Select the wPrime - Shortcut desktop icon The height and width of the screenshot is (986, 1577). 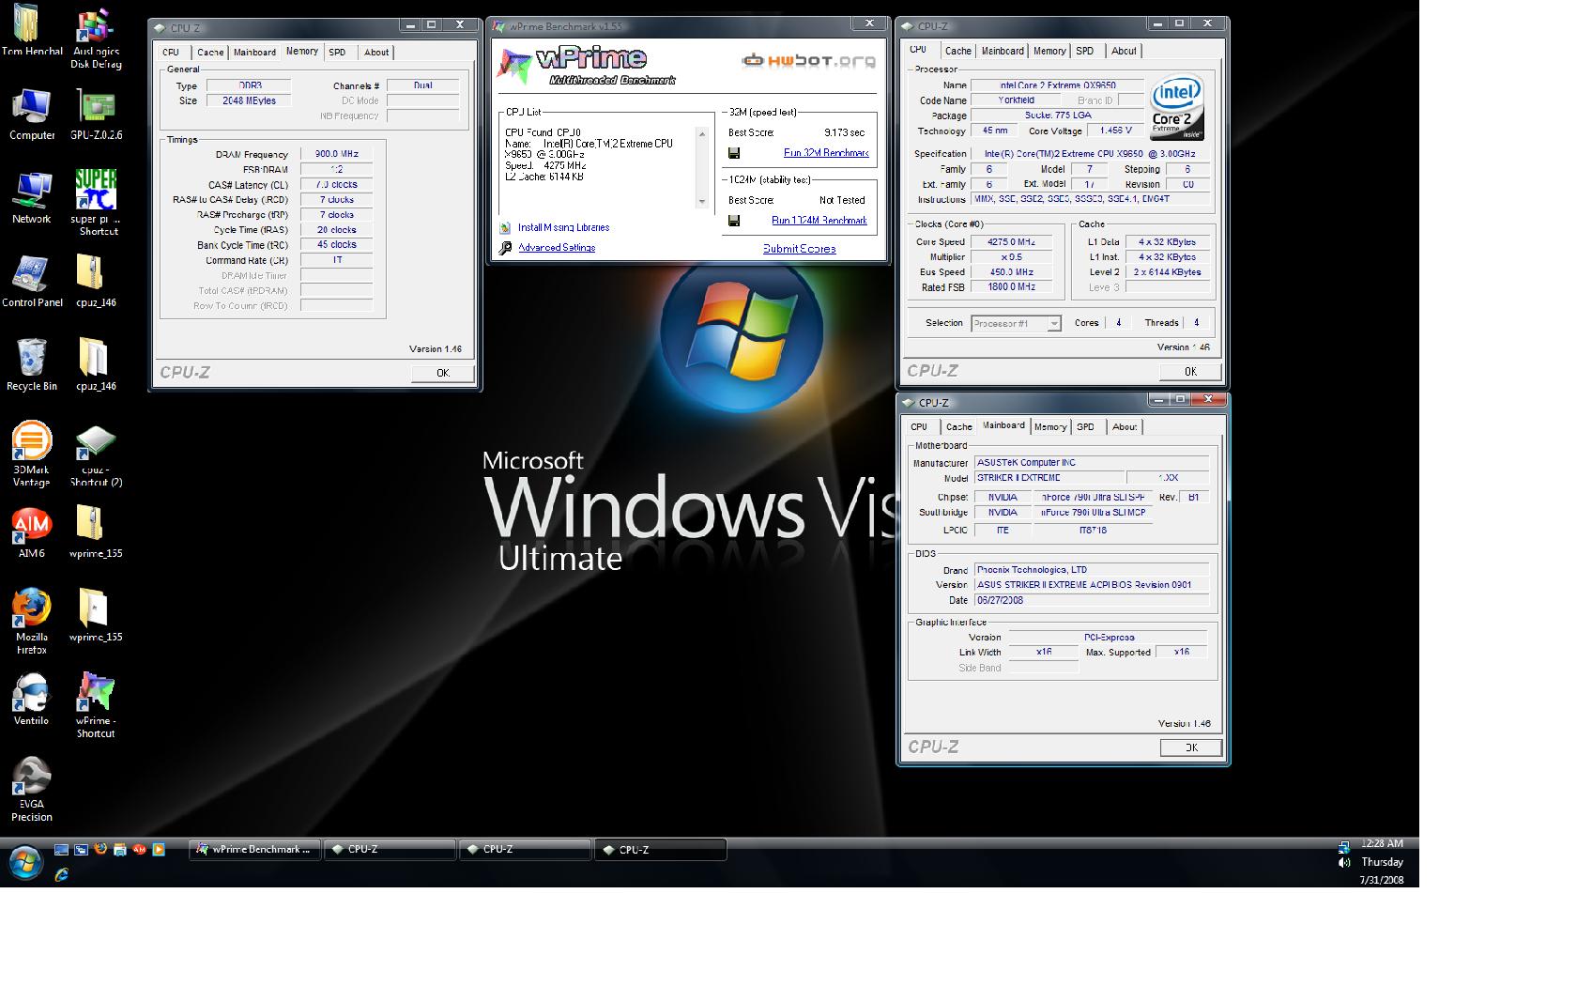(96, 705)
